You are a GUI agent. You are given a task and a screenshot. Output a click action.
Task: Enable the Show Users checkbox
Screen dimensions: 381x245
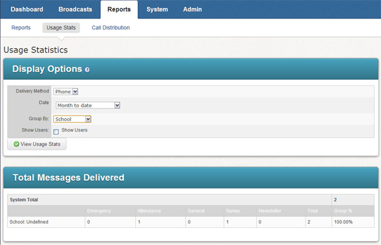click(x=56, y=132)
